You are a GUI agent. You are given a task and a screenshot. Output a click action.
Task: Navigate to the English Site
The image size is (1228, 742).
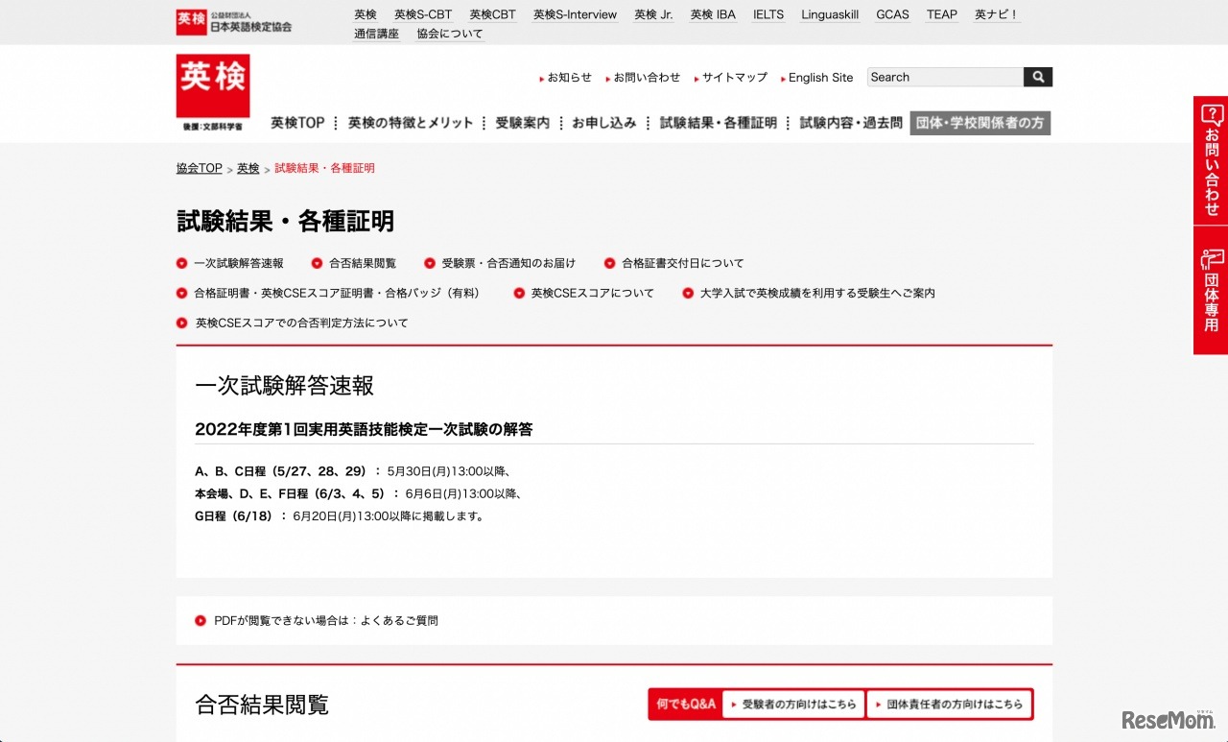(820, 77)
